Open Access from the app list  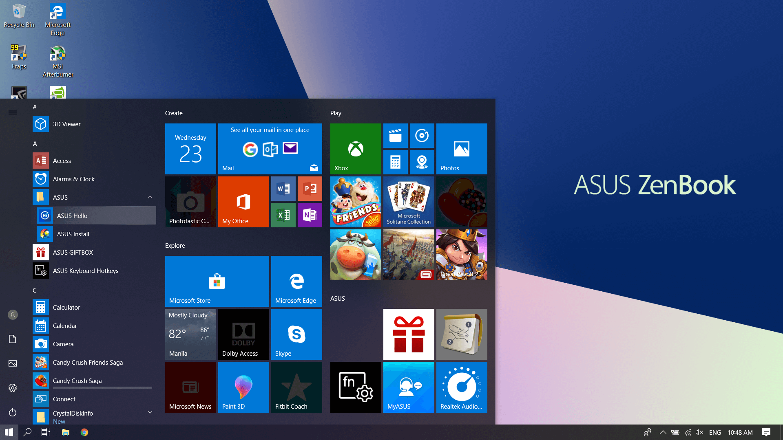click(x=94, y=161)
